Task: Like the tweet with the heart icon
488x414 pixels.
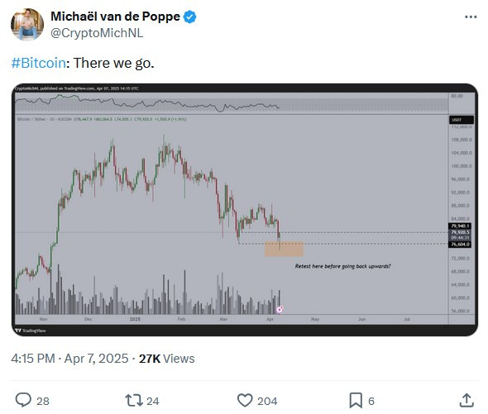Action: pos(245,400)
